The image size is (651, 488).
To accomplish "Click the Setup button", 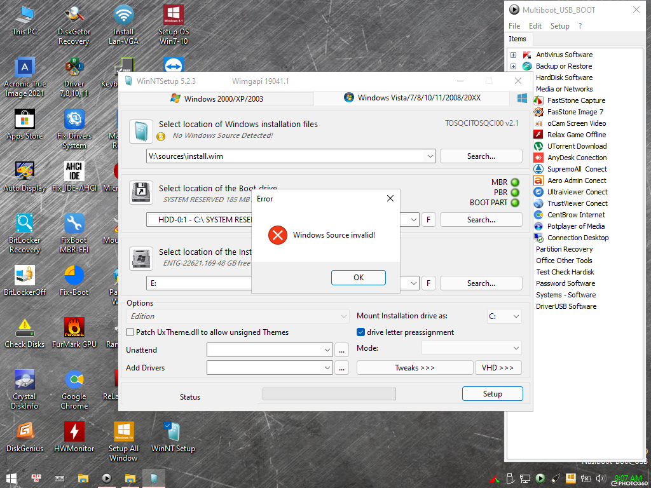I will (493, 394).
